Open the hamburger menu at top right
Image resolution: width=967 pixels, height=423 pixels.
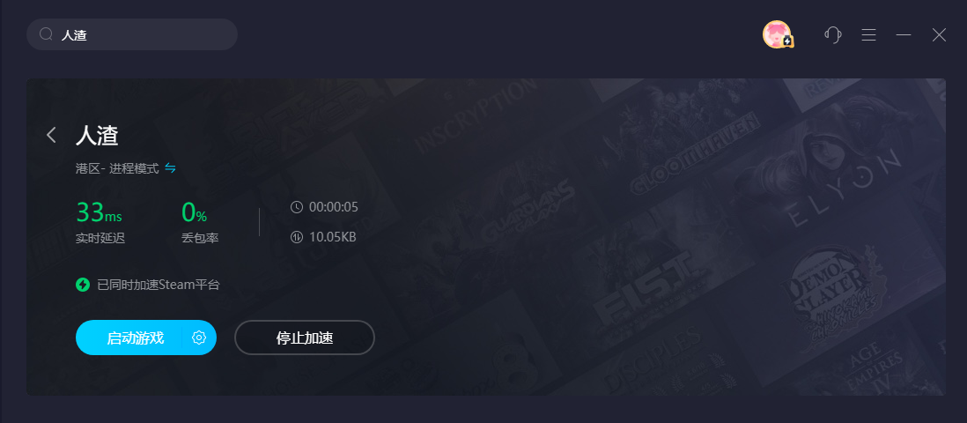pos(869,34)
